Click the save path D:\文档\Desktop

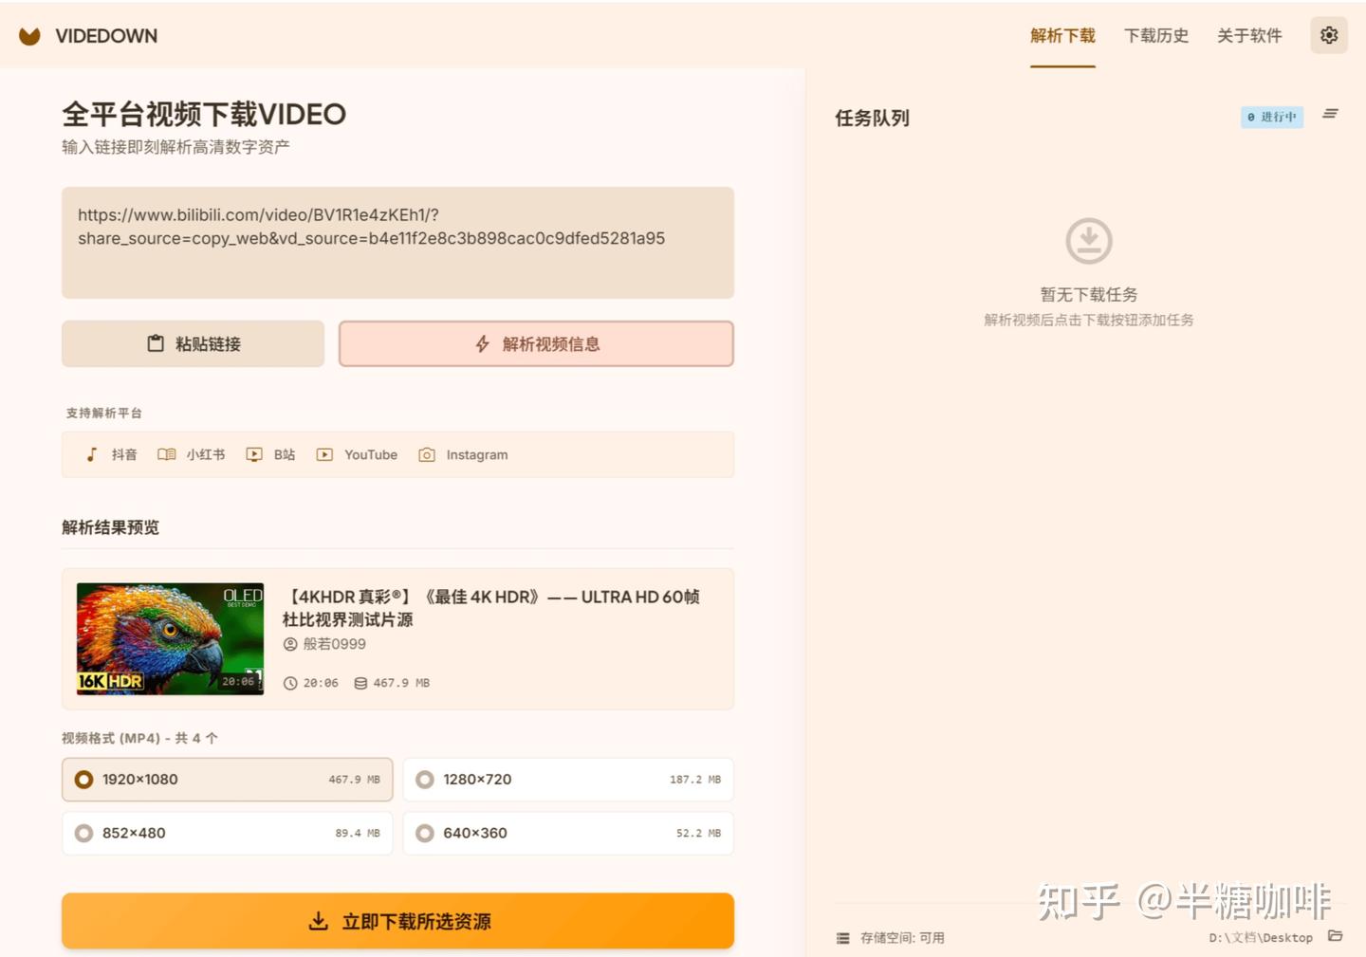point(1261,938)
